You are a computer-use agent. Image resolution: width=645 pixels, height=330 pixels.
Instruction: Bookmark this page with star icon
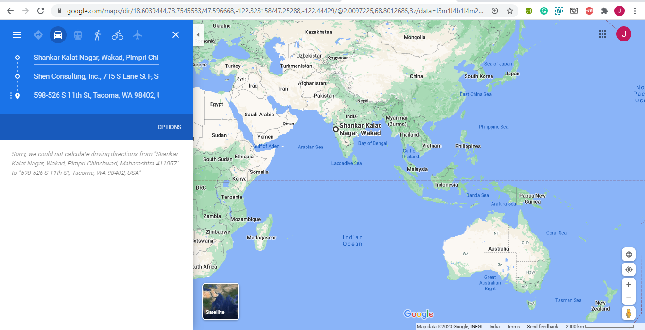pos(510,11)
